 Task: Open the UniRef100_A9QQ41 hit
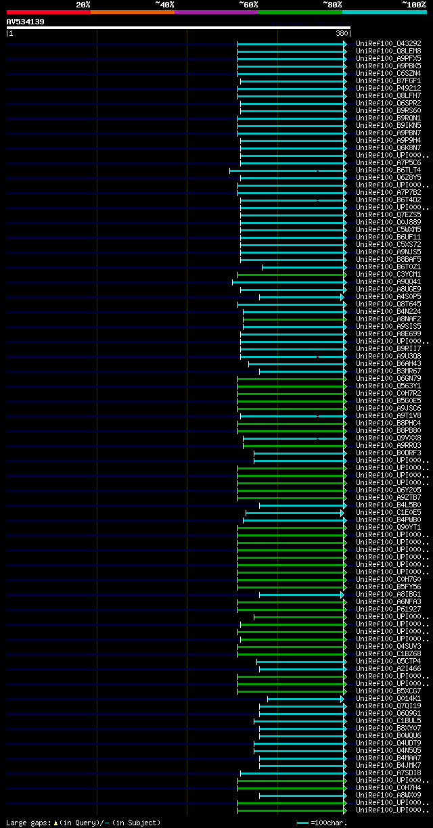[388, 281]
